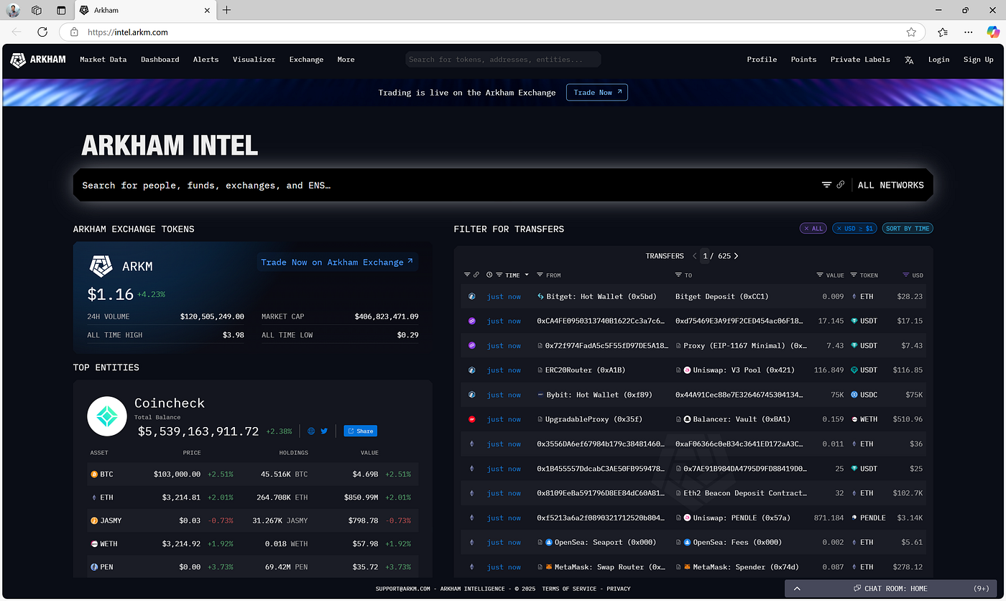Open the Edge settings and more ellipsis
Screen dimensions: 1006x601
point(968,32)
